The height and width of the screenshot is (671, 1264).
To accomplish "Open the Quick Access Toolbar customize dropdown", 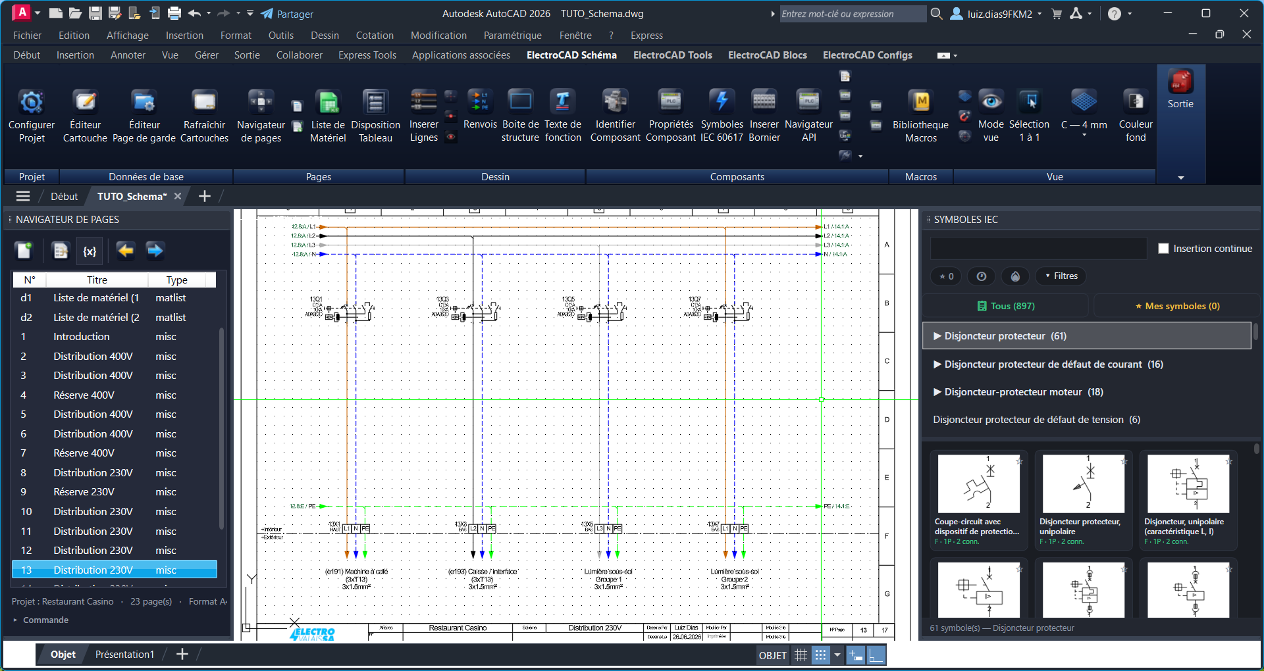I will pos(250,13).
